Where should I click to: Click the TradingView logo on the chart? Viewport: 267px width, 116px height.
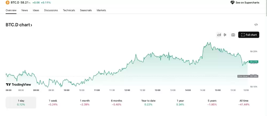tap(18, 85)
